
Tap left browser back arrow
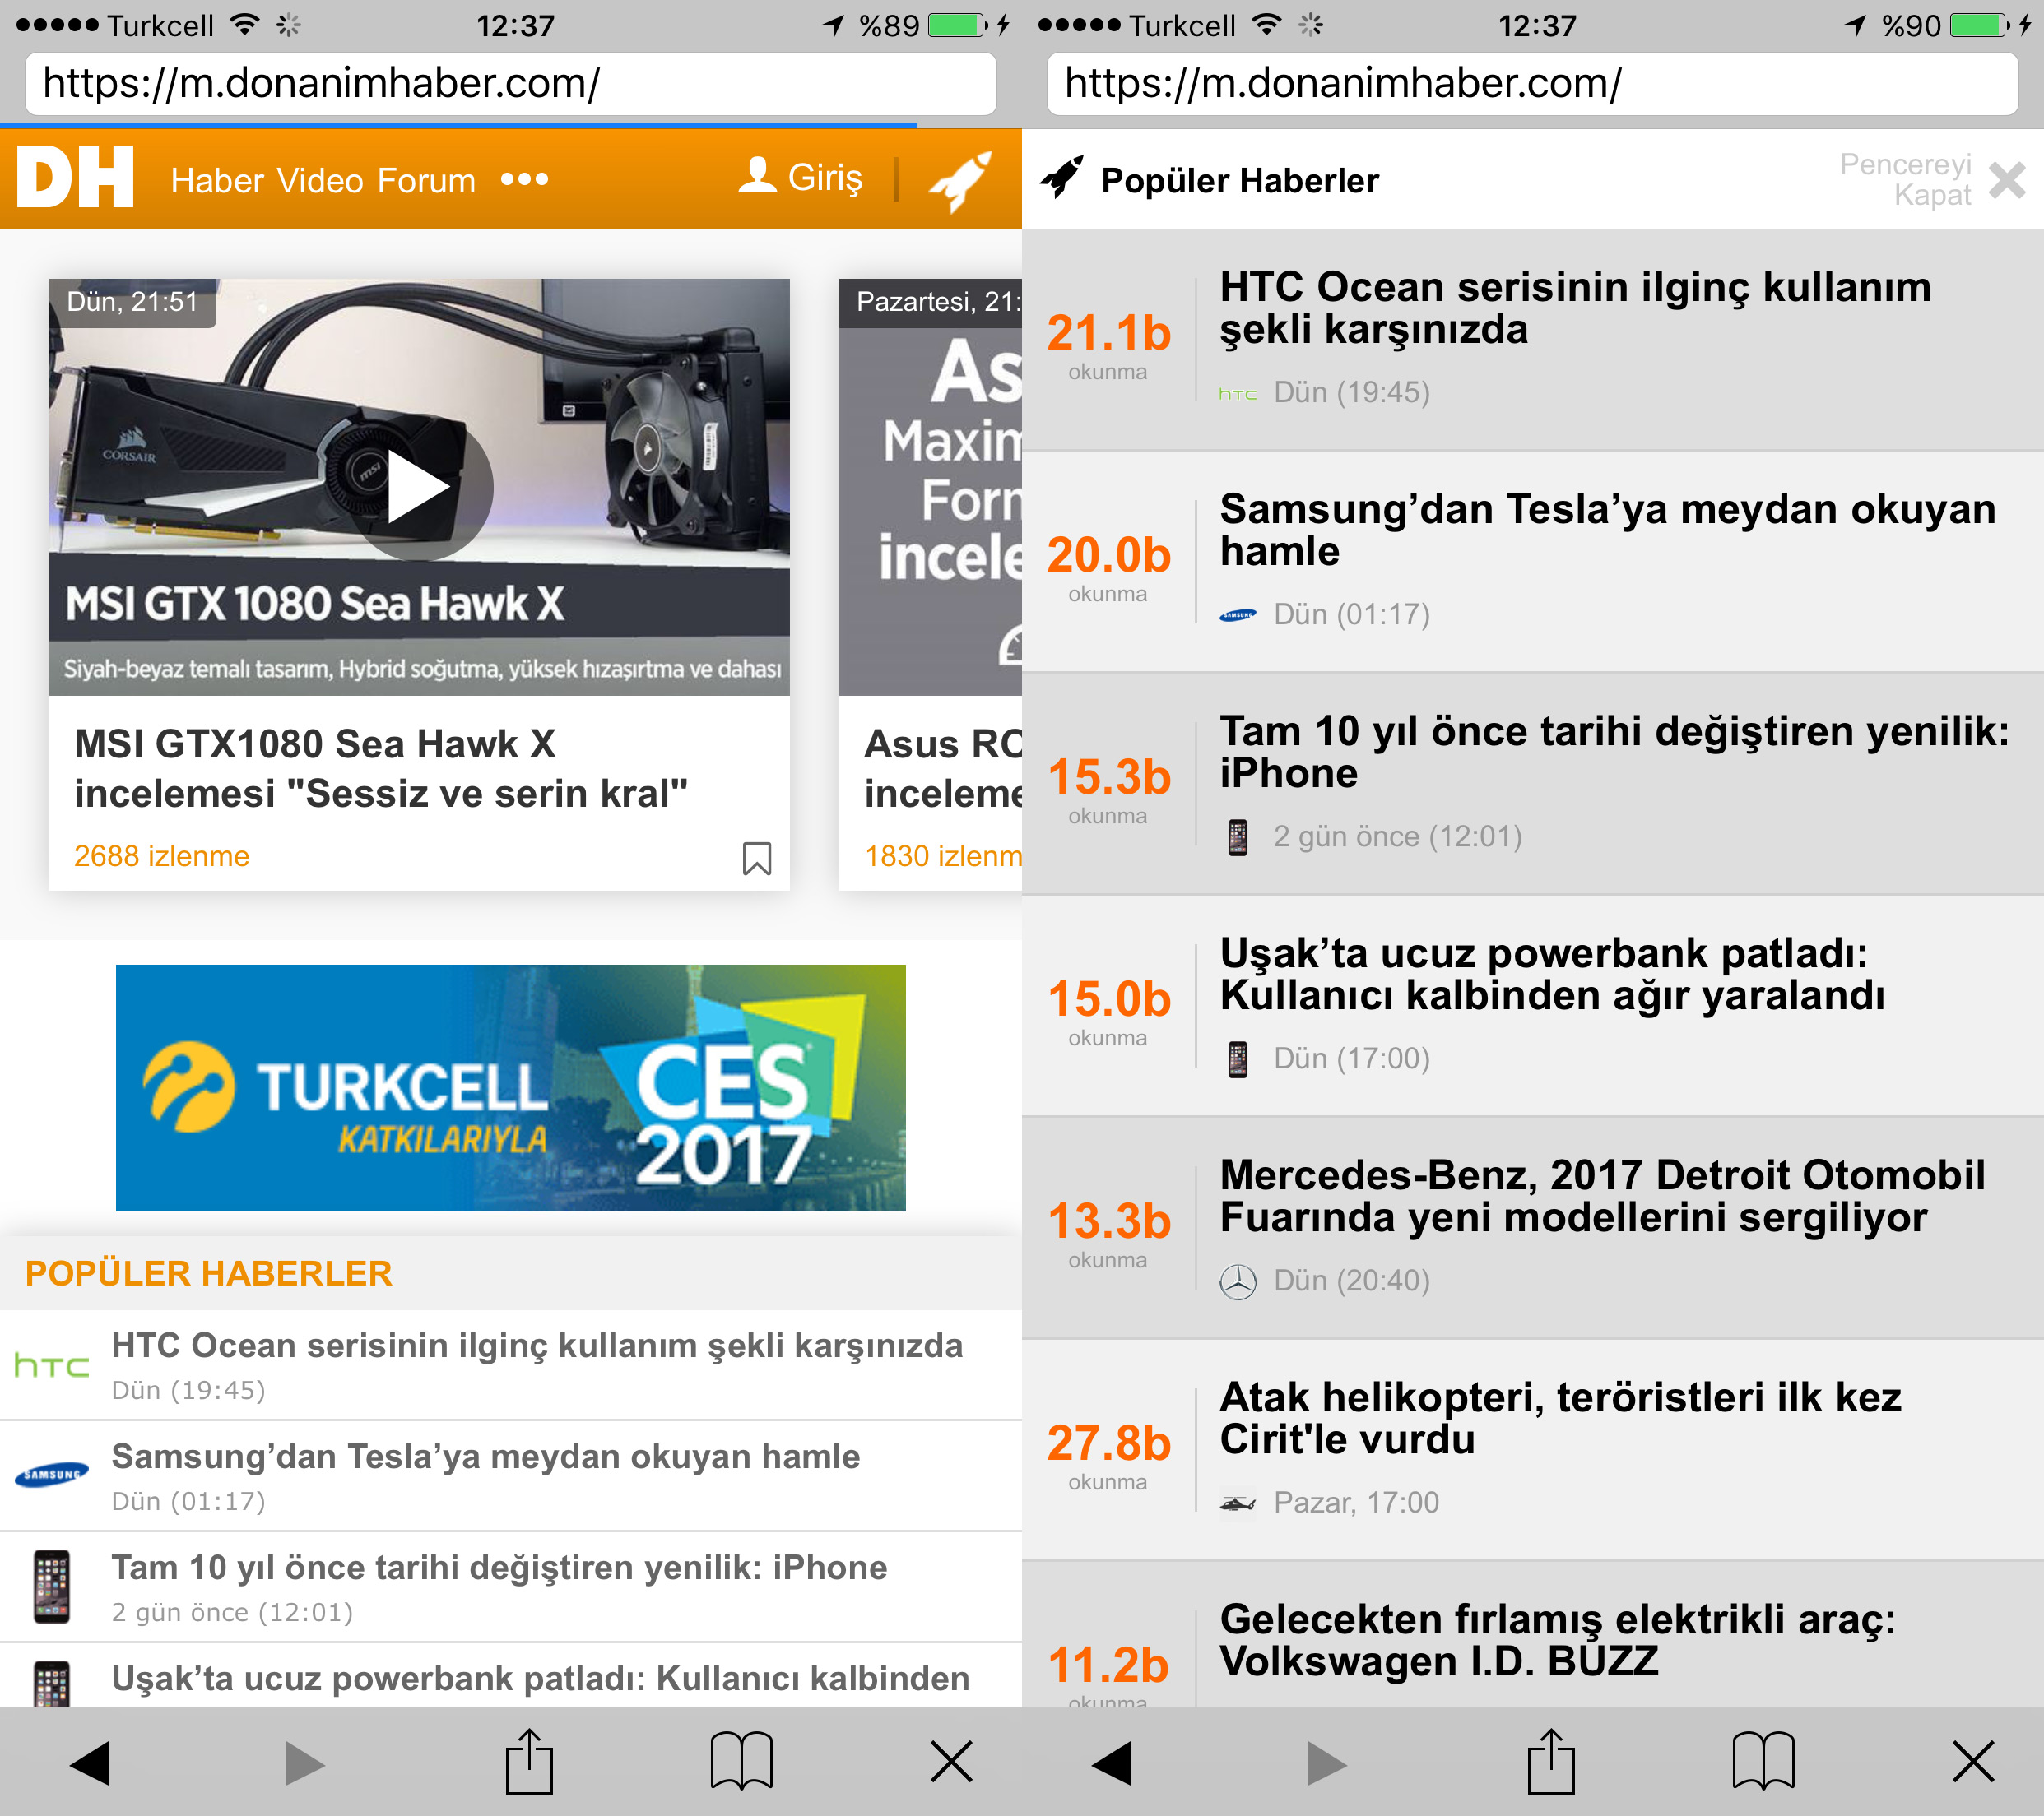coord(90,1763)
